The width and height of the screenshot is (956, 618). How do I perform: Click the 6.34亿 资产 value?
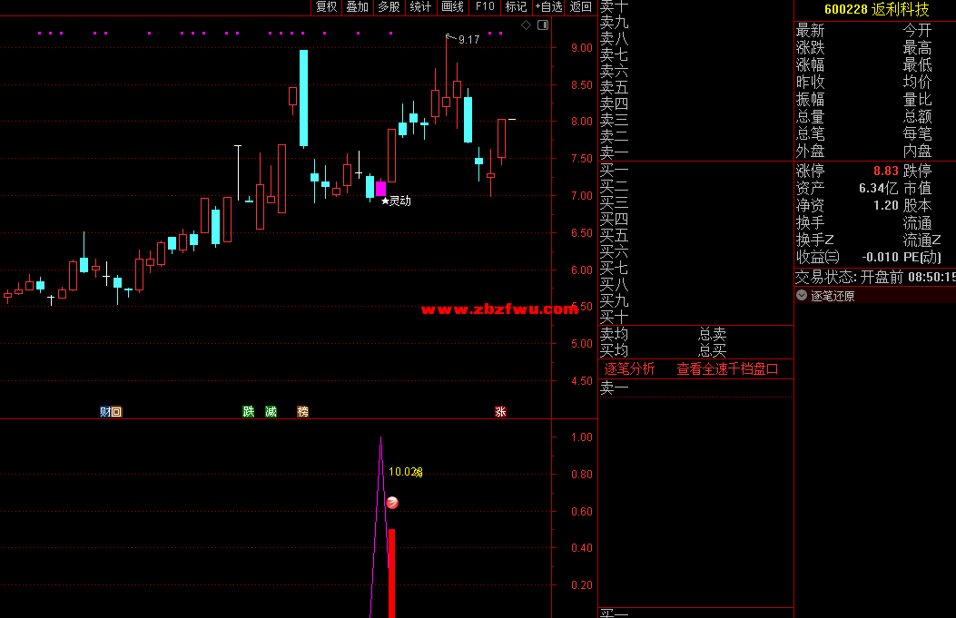point(878,189)
